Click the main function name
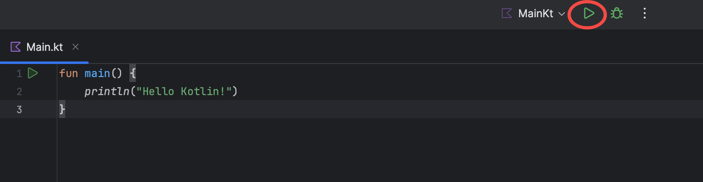Viewport: 703px width, 182px height. tap(97, 73)
